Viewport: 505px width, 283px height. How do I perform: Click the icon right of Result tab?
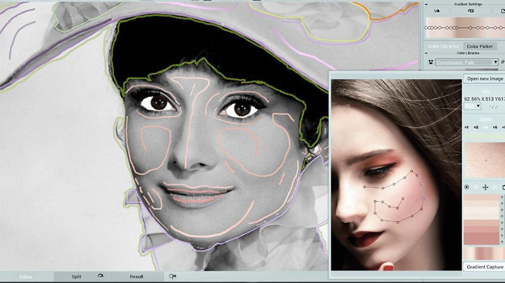coord(173,276)
